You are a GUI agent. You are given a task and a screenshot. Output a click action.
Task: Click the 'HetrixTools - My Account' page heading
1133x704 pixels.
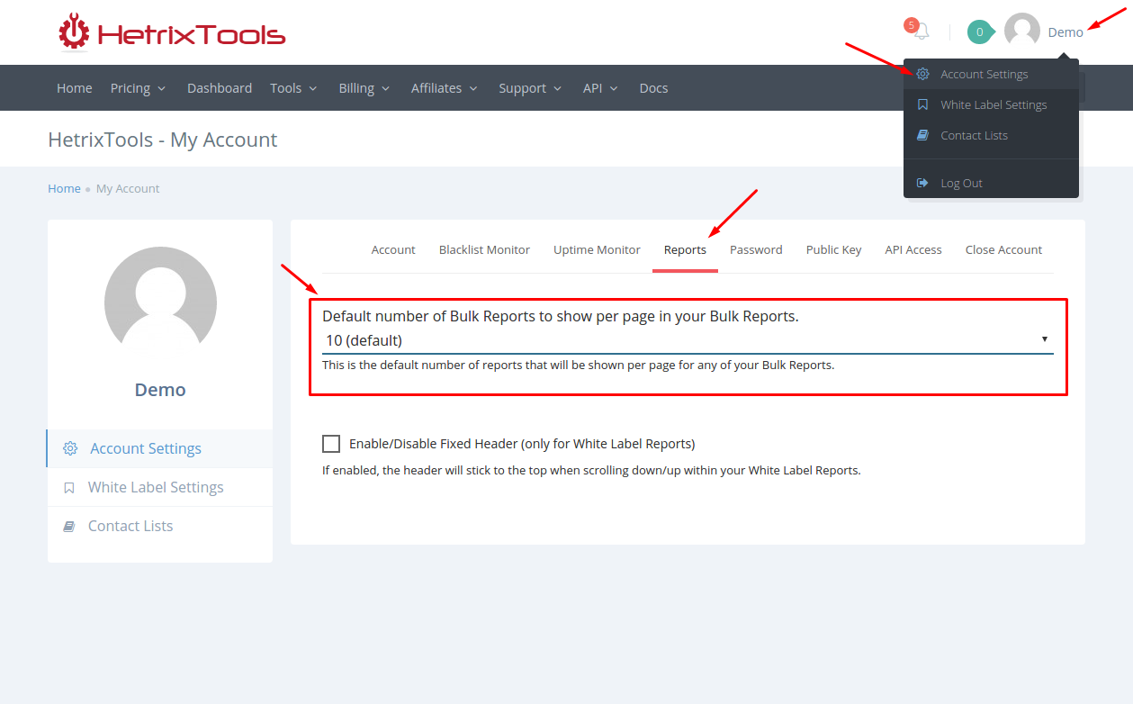click(163, 140)
